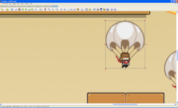Viewport: 178px width, 108px height.
Task: Click the scroll up arrow
Action: 177,12
